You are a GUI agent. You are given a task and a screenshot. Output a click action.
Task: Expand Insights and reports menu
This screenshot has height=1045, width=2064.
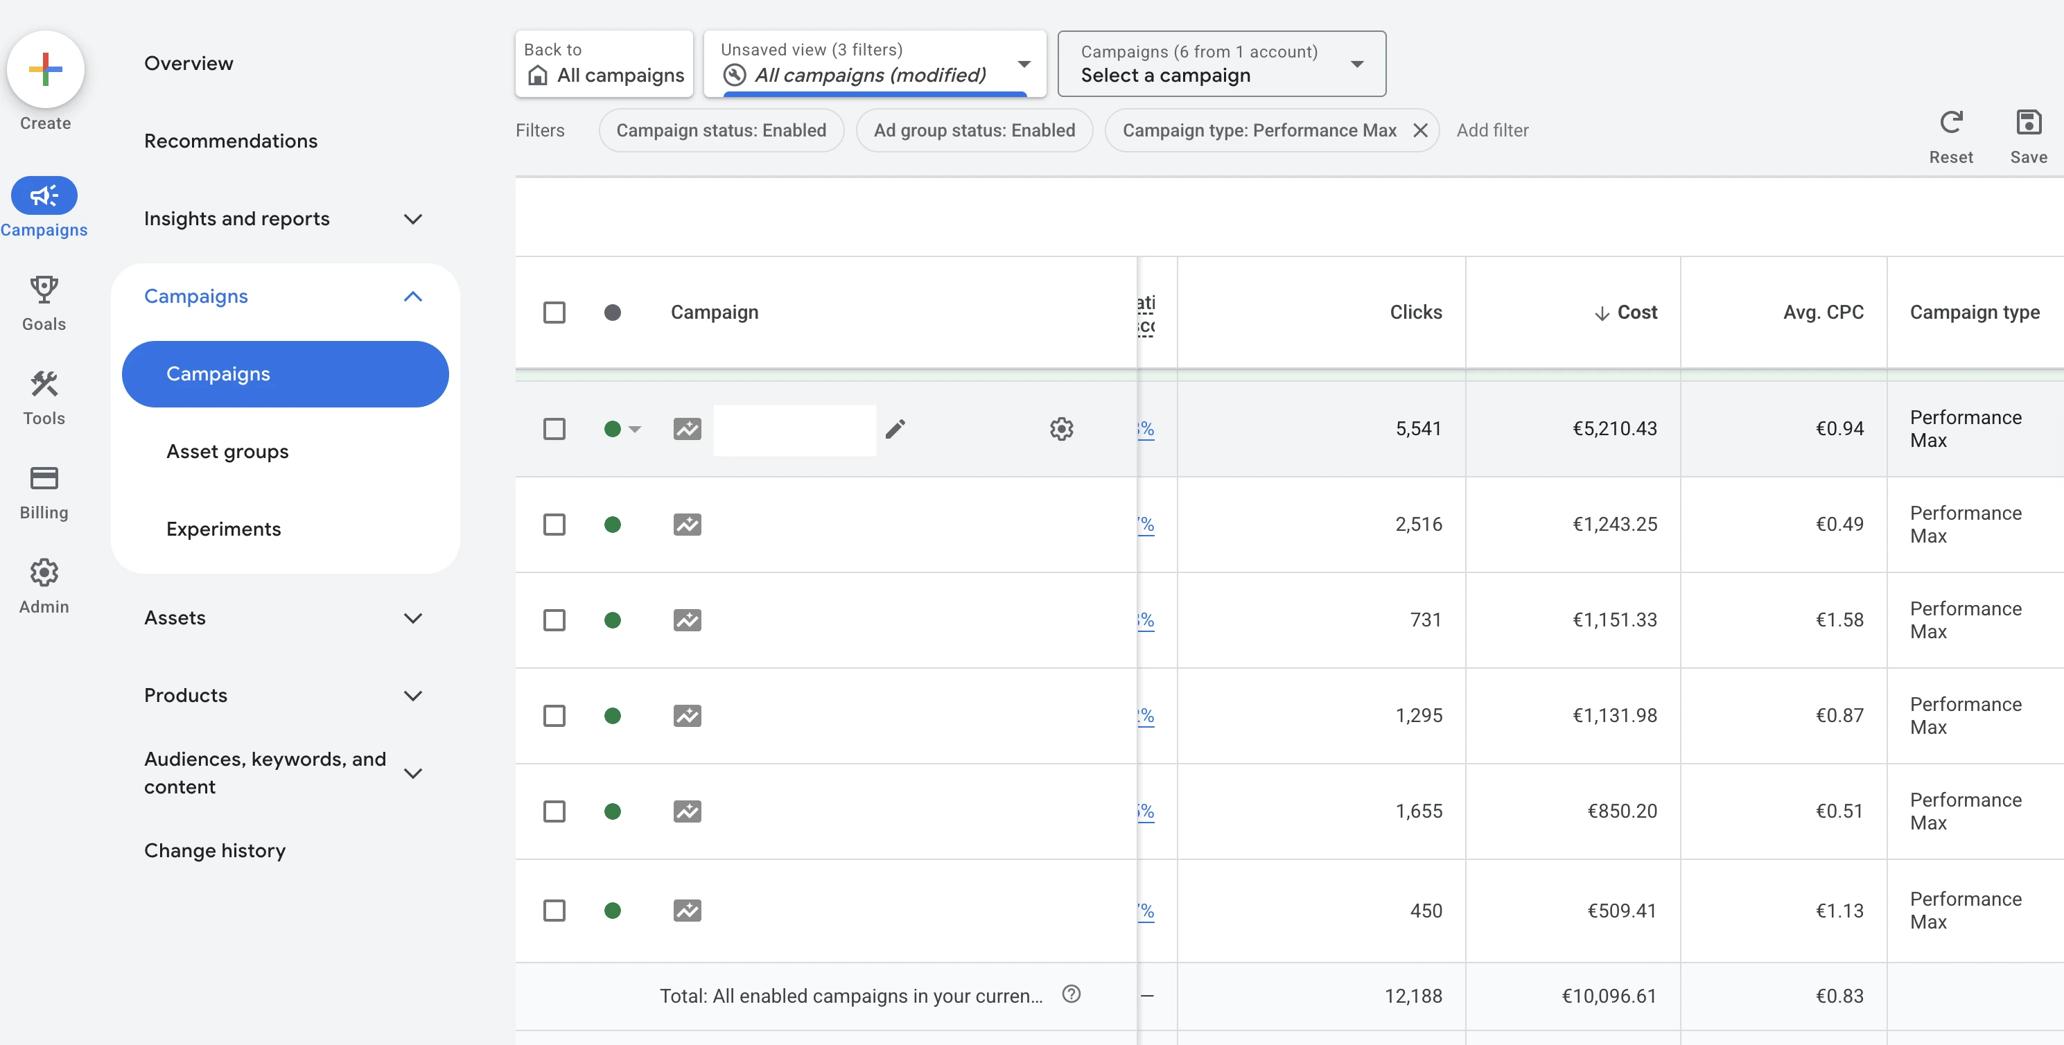coord(412,219)
